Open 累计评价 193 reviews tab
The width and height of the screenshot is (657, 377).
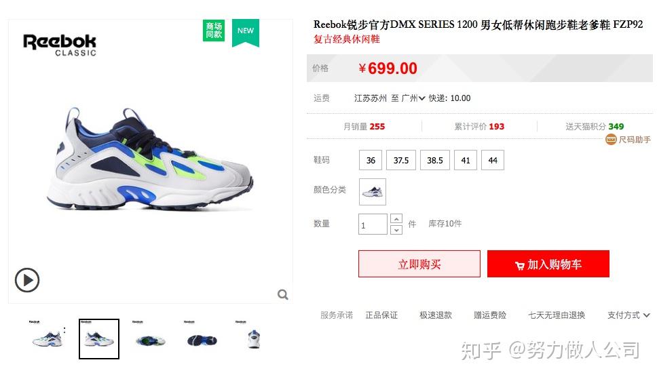[479, 126]
